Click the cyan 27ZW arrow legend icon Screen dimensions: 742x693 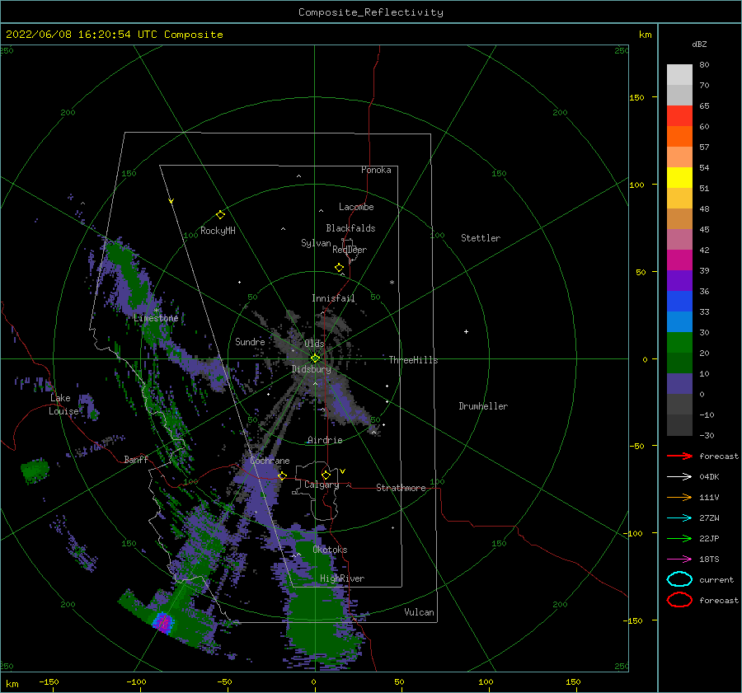(679, 518)
